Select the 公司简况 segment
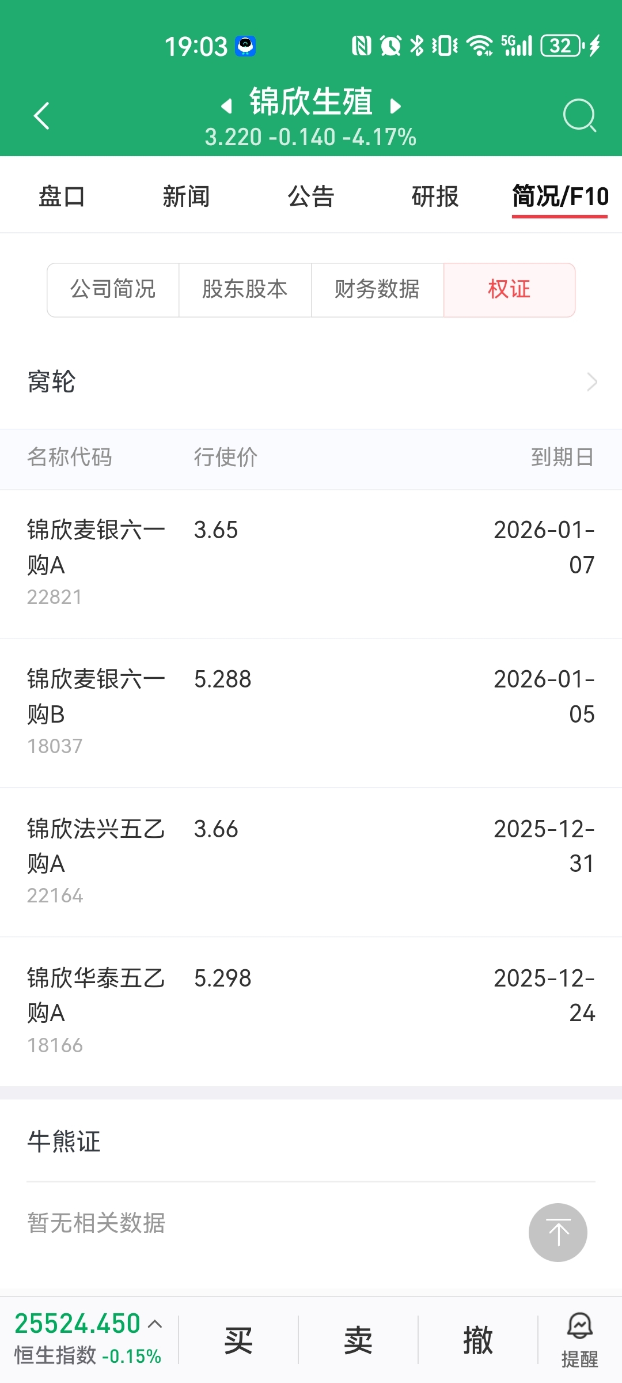Image resolution: width=622 pixels, height=1383 pixels. pos(113,290)
